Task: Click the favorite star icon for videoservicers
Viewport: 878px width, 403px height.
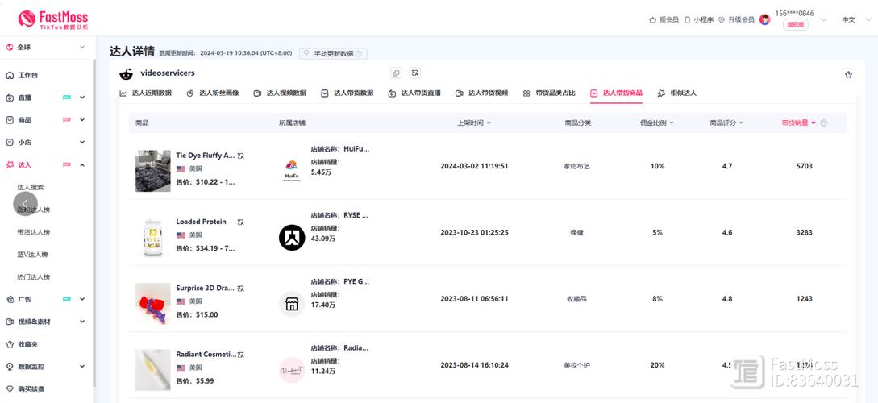Action: point(848,74)
